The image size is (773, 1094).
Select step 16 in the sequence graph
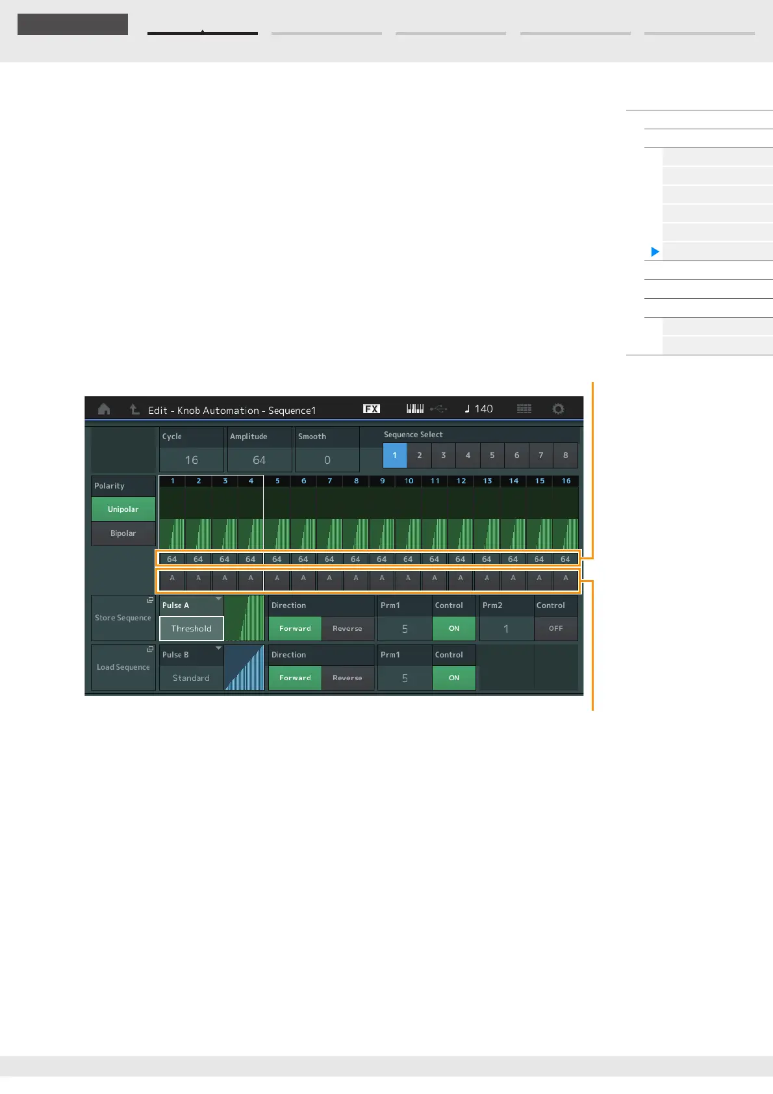[566, 513]
